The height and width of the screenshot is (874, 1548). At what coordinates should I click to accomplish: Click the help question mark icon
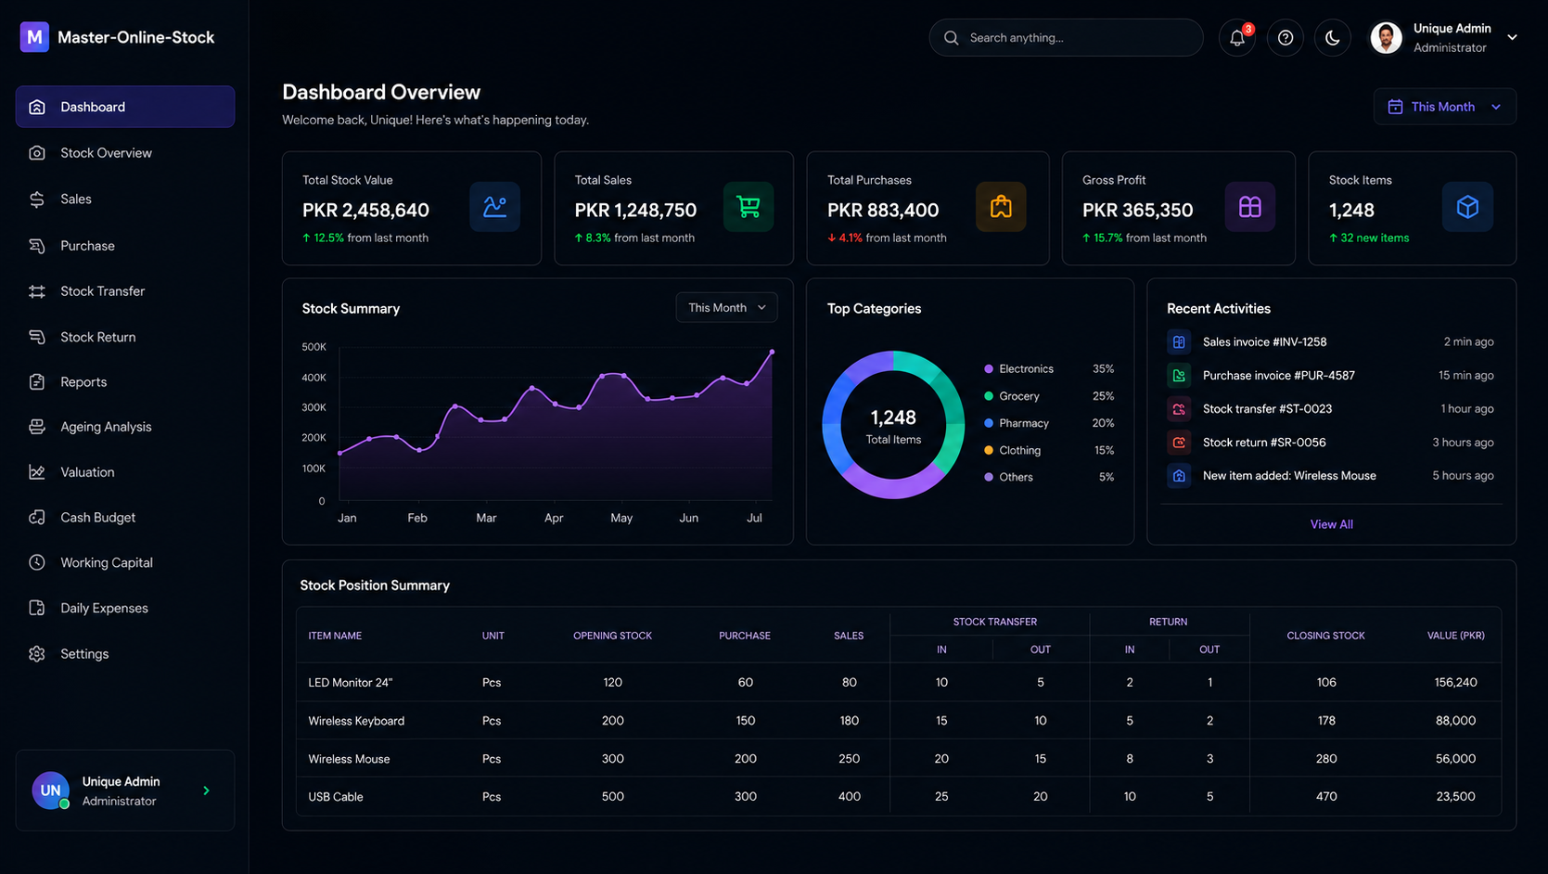pyautogui.click(x=1285, y=37)
